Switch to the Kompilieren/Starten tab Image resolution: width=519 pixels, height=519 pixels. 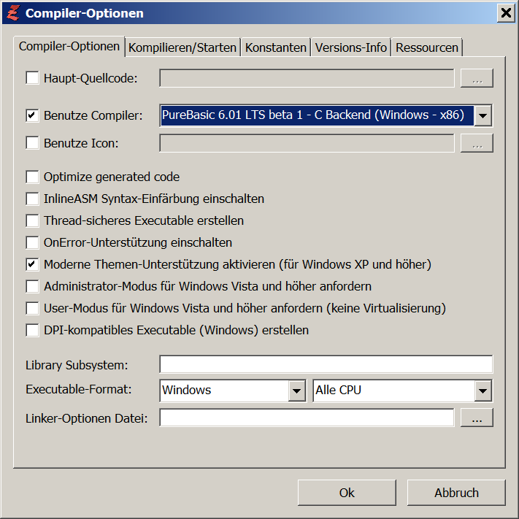tap(182, 47)
